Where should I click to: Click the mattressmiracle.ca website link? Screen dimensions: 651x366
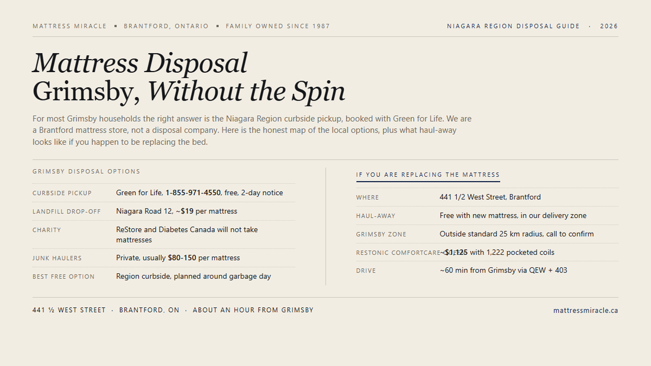[585, 310]
